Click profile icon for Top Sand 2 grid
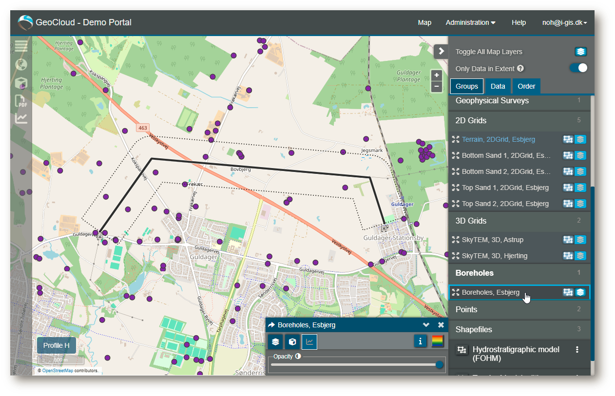Viewport: 615px width, 396px height. pos(568,204)
